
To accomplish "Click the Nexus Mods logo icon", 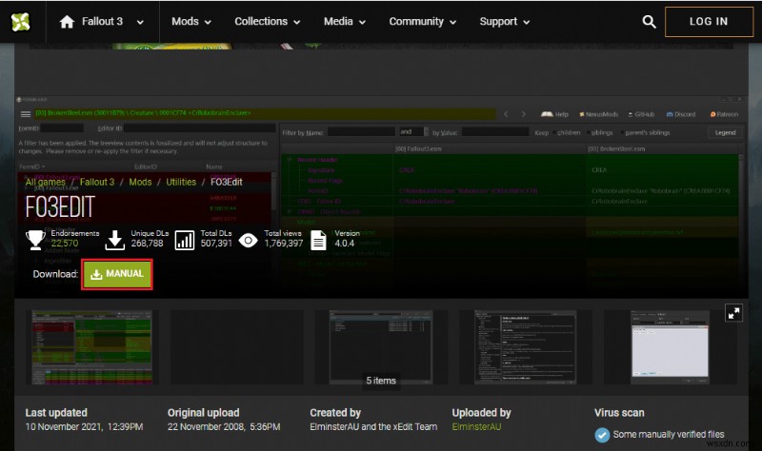I will click(19, 21).
